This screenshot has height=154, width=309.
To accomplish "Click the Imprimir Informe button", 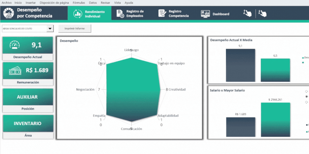I will [75, 28].
